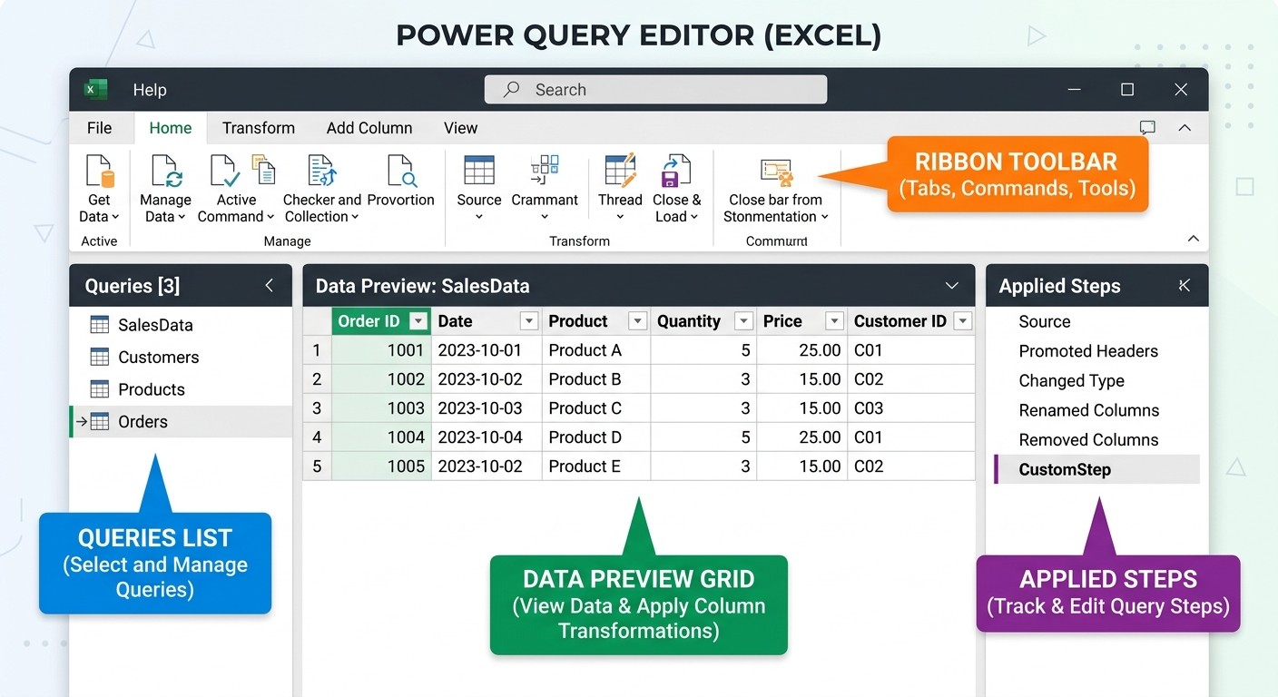Click the Checker and Collection icon
The height and width of the screenshot is (697, 1278).
pyautogui.click(x=322, y=172)
